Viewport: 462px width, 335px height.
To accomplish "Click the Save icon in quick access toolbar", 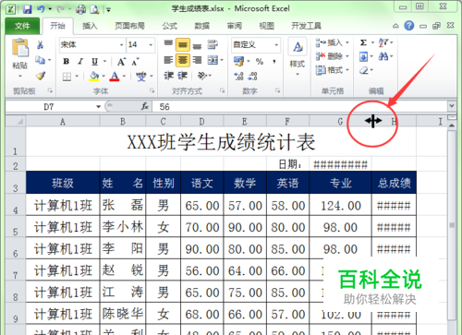I will (28, 9).
